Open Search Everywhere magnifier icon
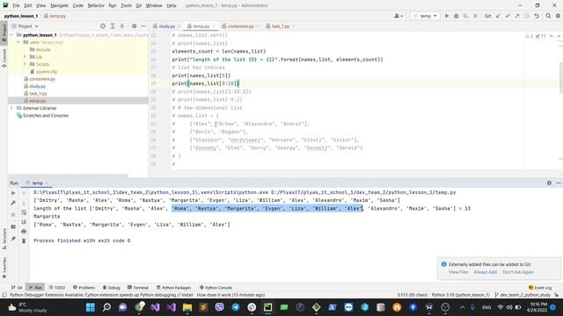Viewport: 563px width, 316px height. click(548, 16)
